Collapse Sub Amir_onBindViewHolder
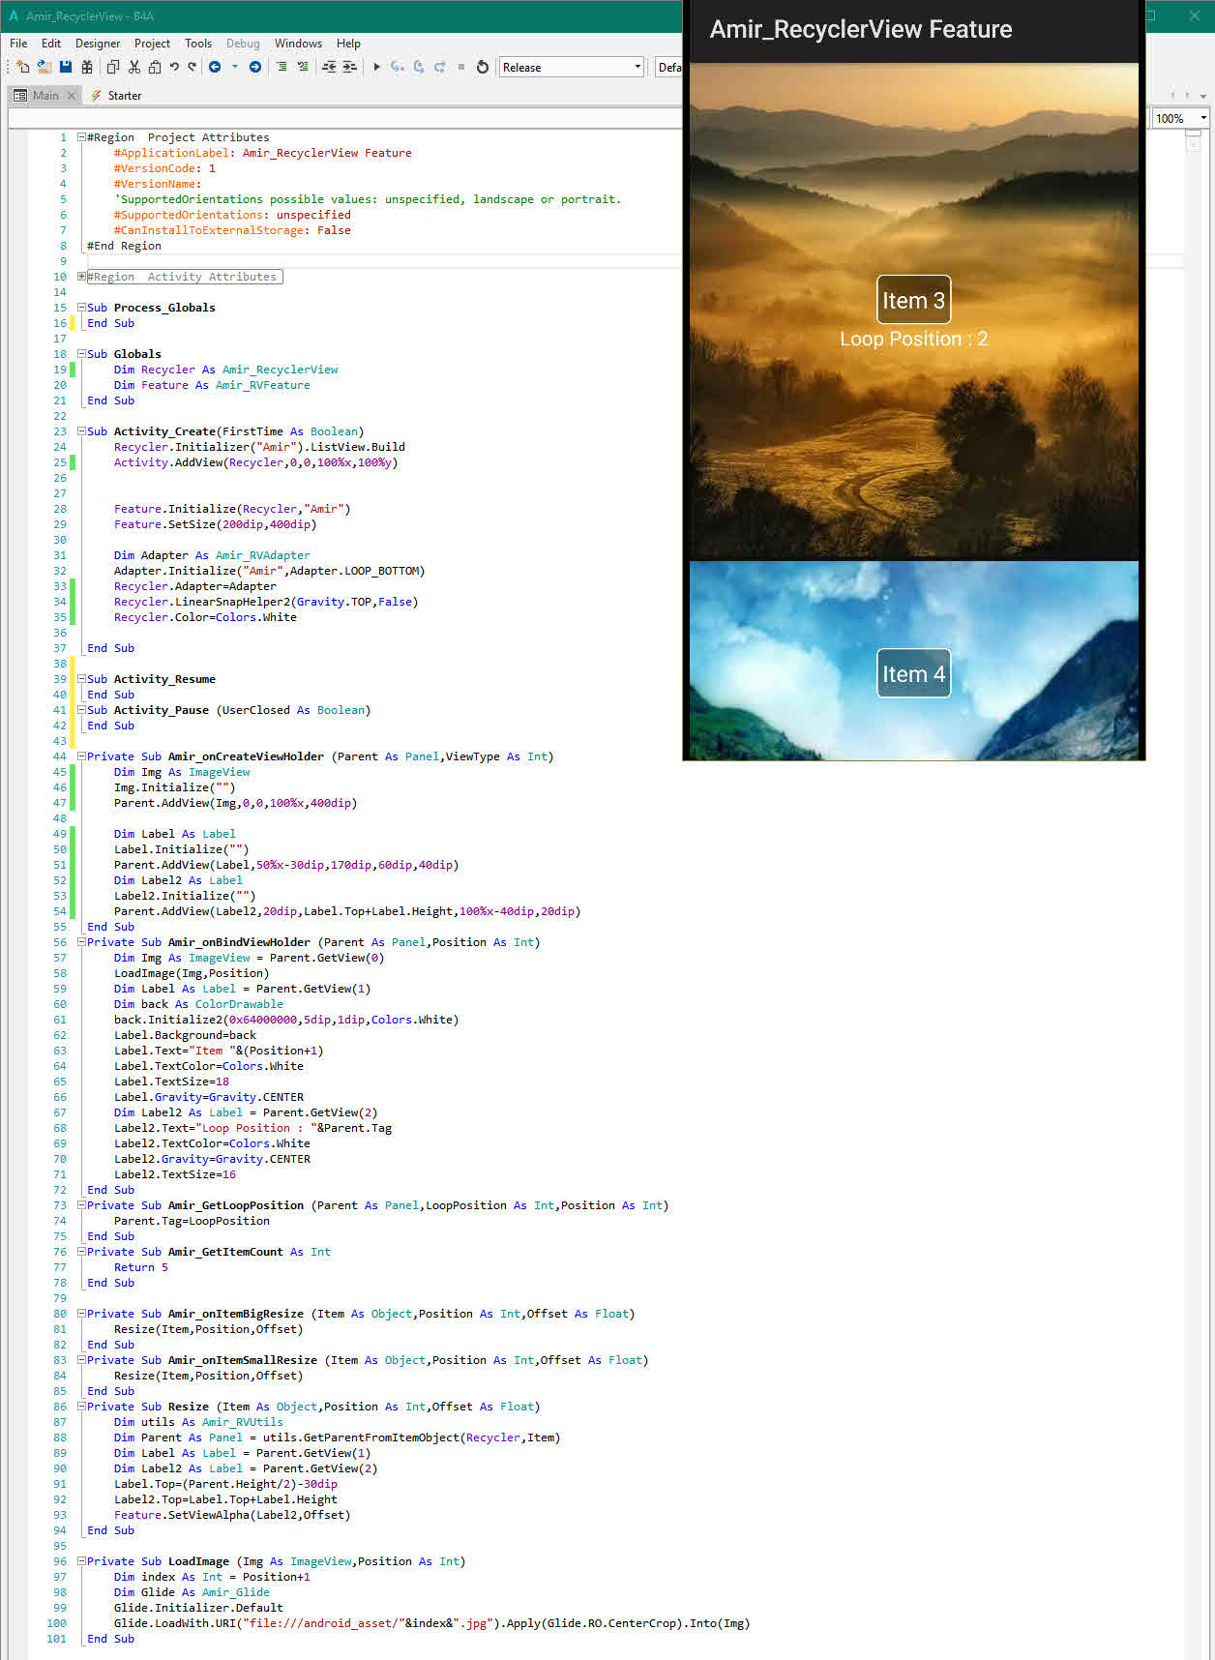This screenshot has height=1660, width=1215. [82, 942]
